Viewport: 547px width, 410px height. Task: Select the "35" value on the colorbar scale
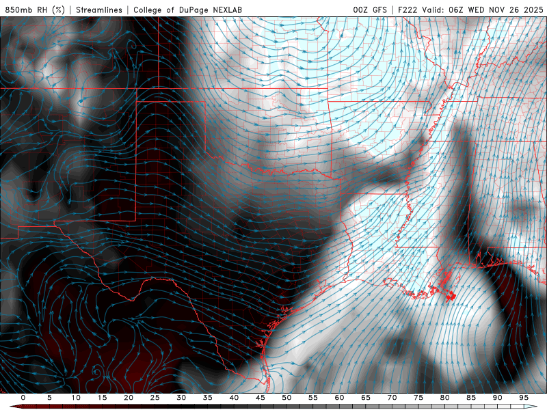coord(208,398)
